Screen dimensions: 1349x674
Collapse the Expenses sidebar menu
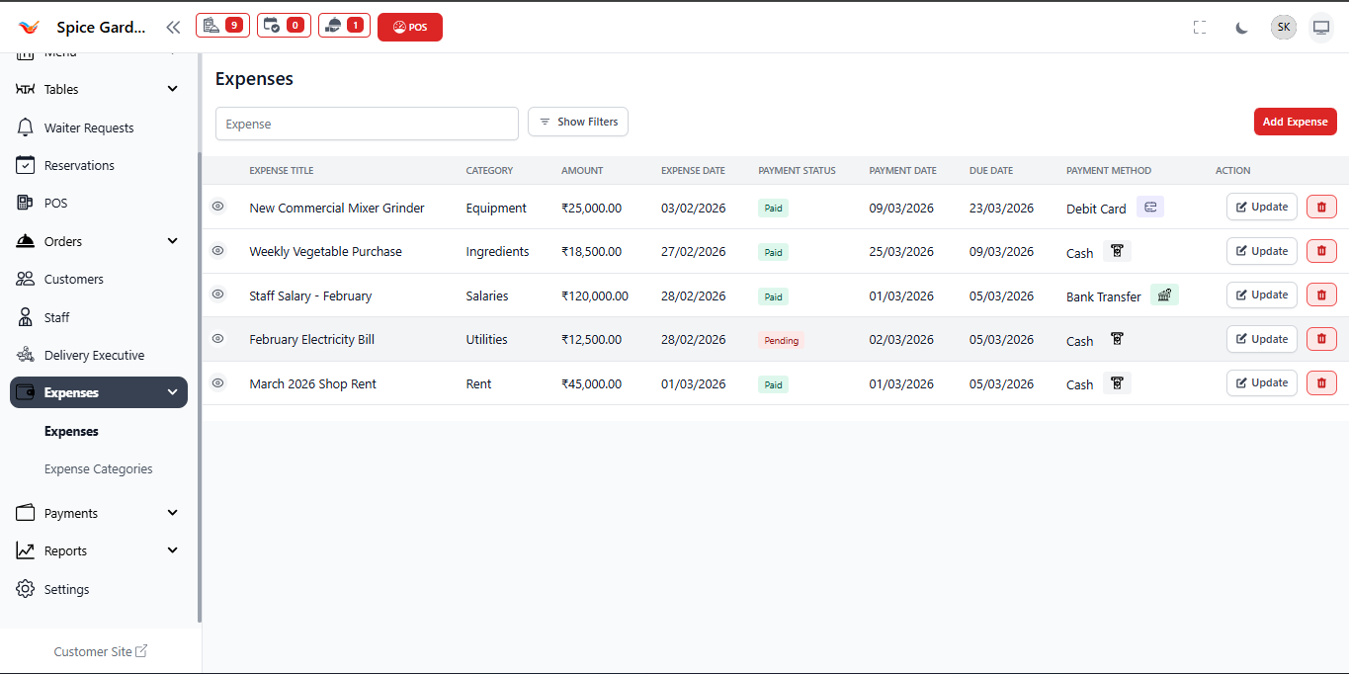pyautogui.click(x=98, y=392)
